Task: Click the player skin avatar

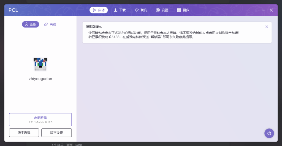Action: pyautogui.click(x=40, y=64)
